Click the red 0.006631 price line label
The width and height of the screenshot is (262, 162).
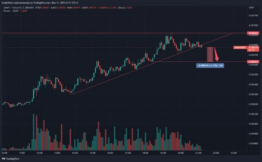(x=253, y=62)
